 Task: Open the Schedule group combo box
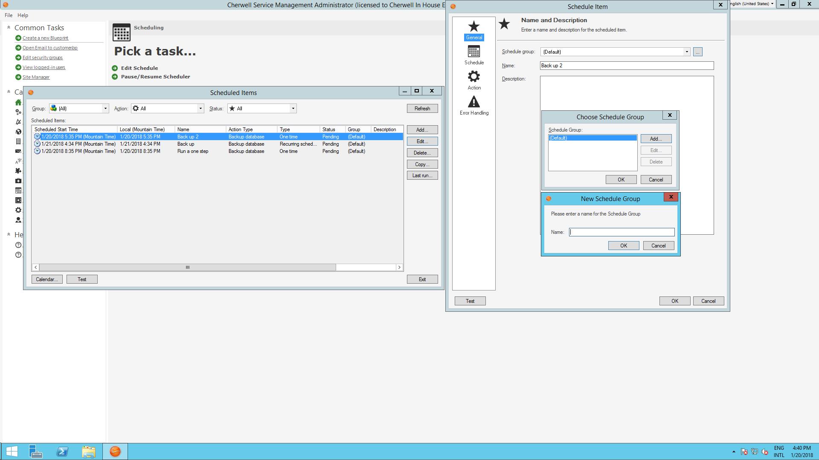(686, 52)
